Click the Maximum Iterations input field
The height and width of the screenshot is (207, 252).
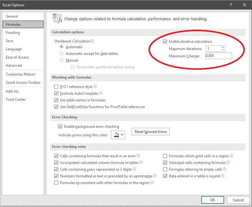click(x=213, y=49)
